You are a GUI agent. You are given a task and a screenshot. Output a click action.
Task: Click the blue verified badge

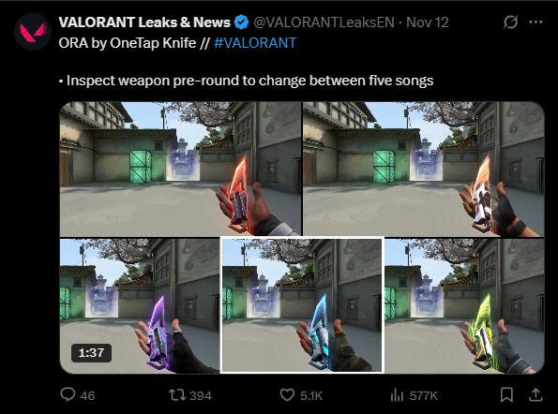tap(242, 22)
